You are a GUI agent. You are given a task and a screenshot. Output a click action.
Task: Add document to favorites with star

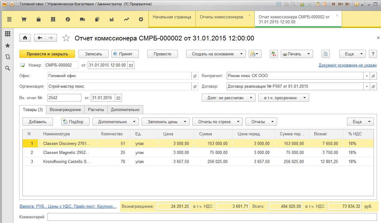tap(66, 38)
